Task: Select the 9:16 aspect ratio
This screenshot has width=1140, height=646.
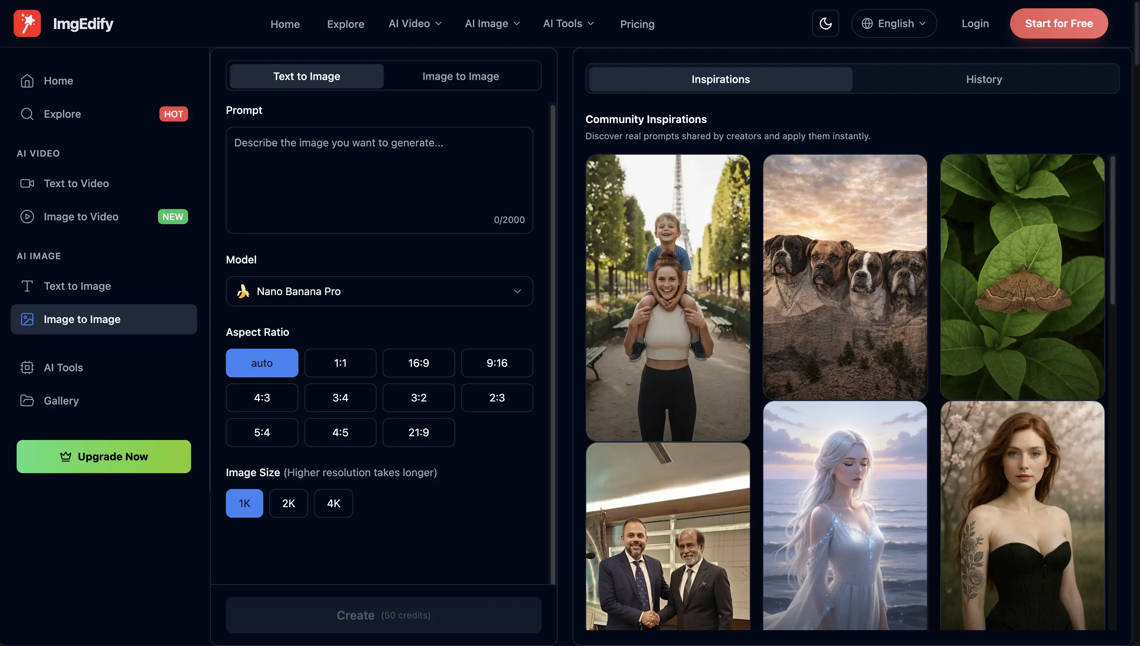Action: pyautogui.click(x=496, y=363)
